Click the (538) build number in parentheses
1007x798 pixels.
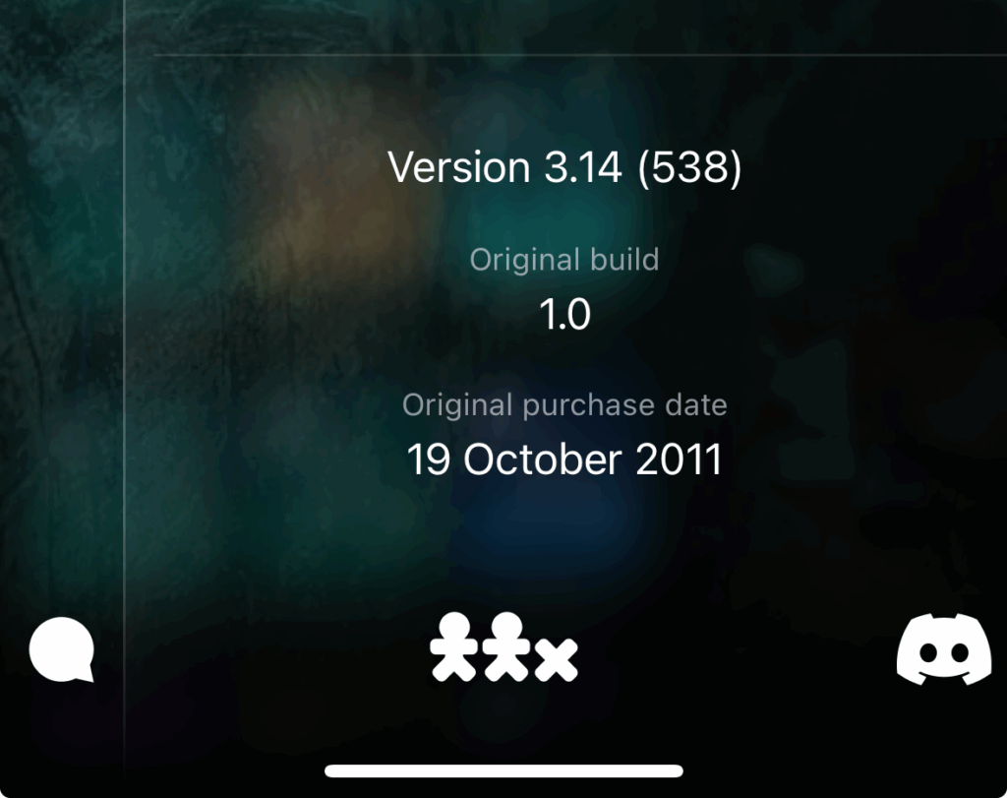click(689, 167)
